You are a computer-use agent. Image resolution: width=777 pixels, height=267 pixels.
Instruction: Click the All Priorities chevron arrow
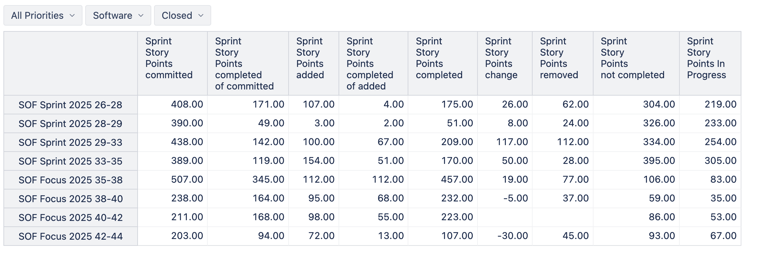point(72,15)
